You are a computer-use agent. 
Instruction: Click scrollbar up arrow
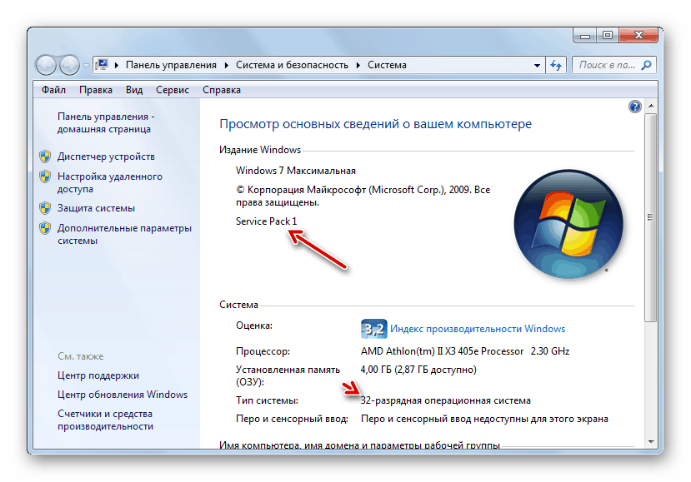coord(651,106)
